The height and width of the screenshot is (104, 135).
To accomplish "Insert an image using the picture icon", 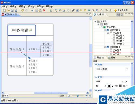I will [77, 10].
